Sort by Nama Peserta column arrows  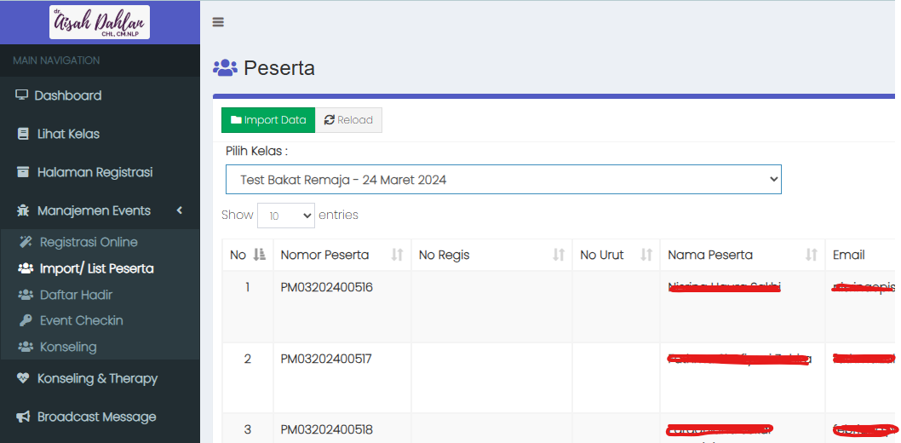coord(811,255)
